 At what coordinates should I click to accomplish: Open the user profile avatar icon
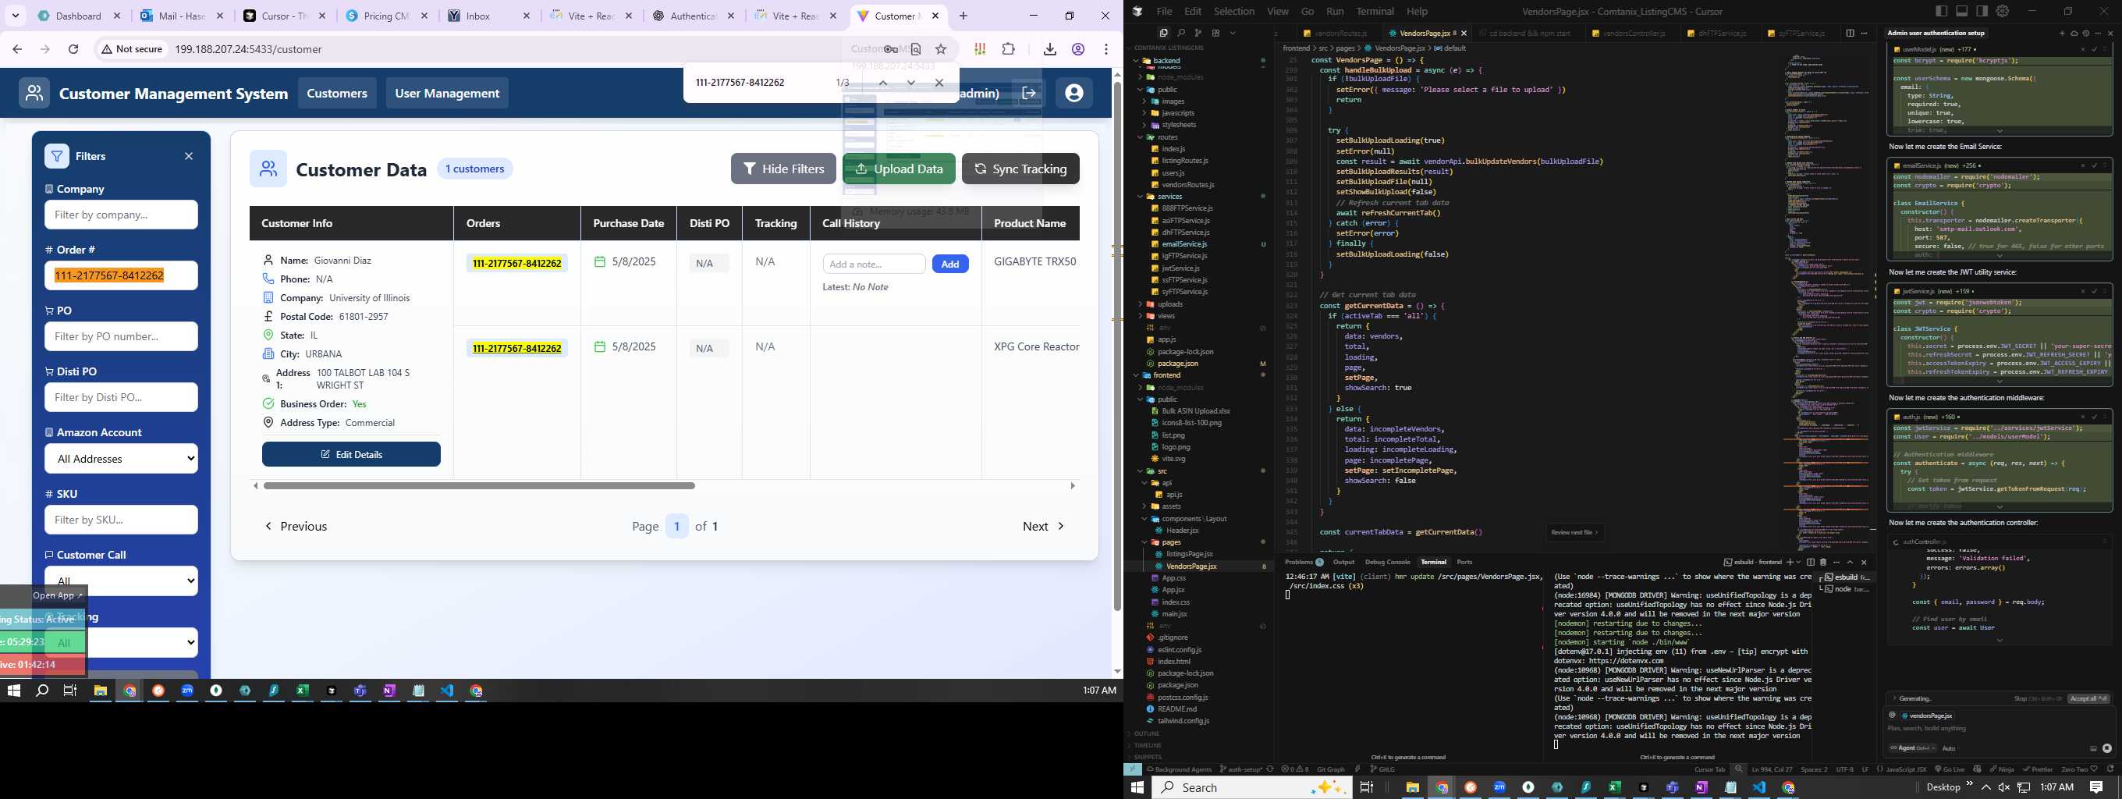(x=1073, y=93)
